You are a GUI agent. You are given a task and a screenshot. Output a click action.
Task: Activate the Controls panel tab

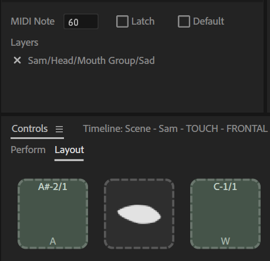[29, 128]
